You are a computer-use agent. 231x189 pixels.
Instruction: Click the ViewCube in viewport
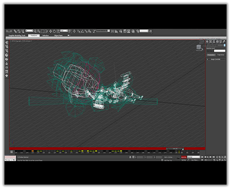199,47
